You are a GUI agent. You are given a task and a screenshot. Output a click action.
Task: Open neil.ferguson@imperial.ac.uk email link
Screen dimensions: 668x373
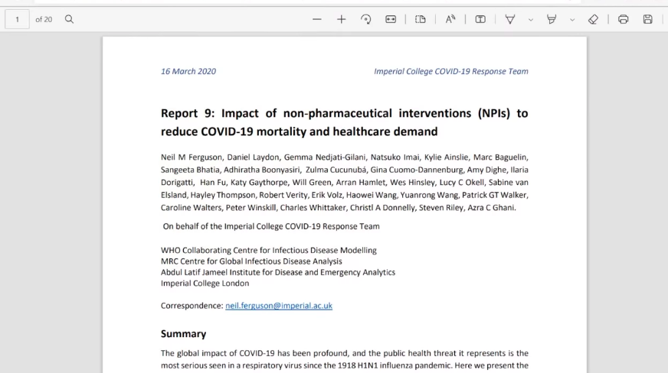pyautogui.click(x=279, y=306)
